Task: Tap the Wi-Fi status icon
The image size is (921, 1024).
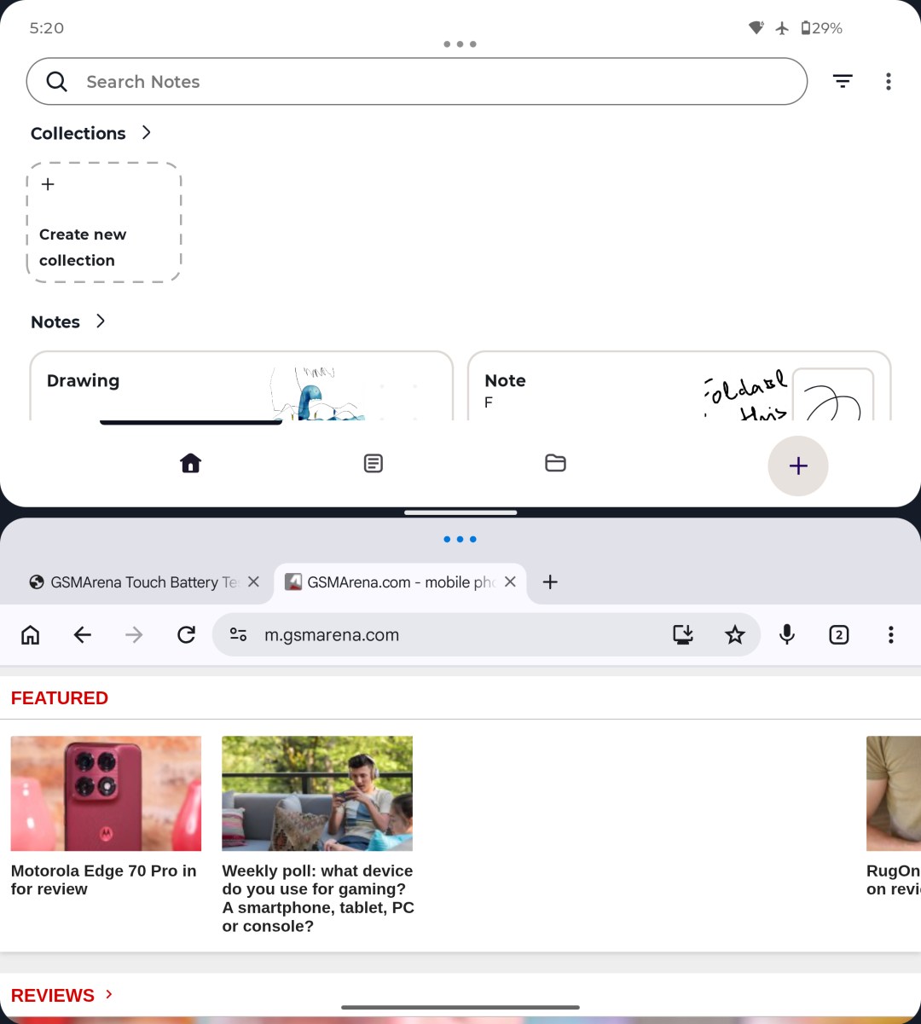Action: tap(756, 28)
